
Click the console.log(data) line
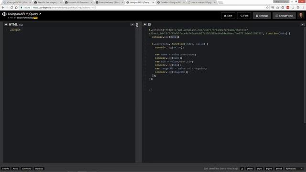[165, 37]
